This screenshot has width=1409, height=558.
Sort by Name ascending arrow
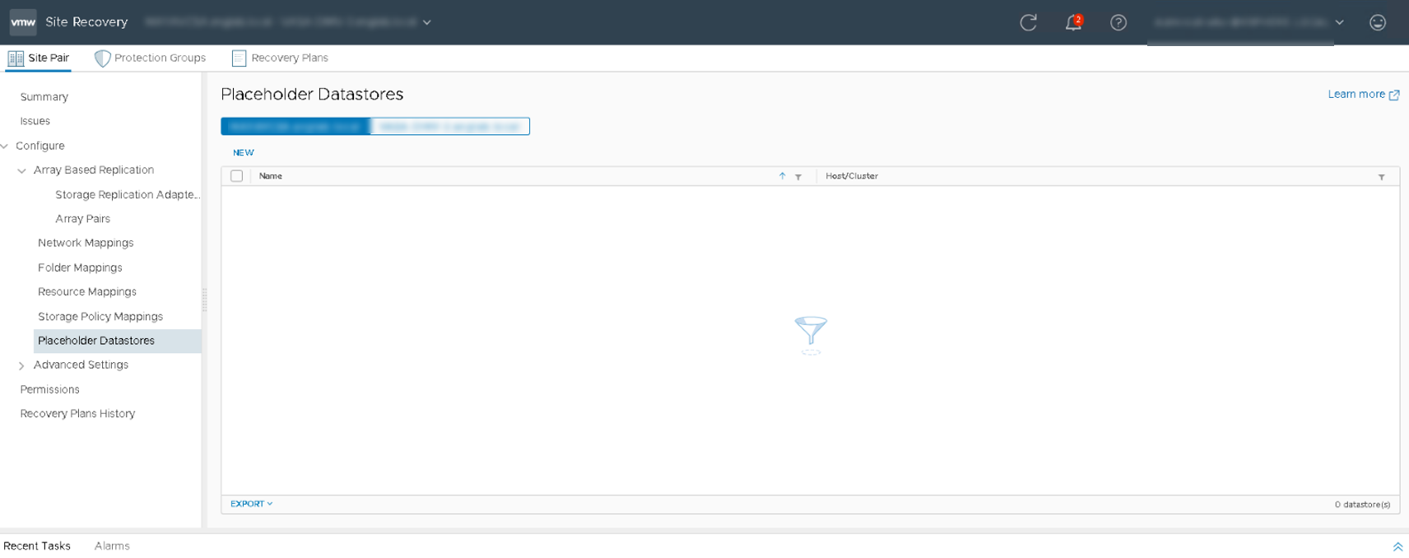(x=782, y=176)
